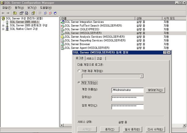Select SQL Server 구성 관리자 (로컬) root
This screenshot has height=133, width=187.
(x=24, y=19)
